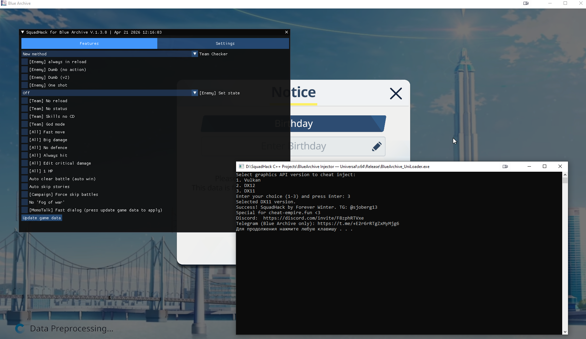This screenshot has width=586, height=339.
Task: Click the Blue Archive app icon in title bar
Action: pyautogui.click(x=4, y=3)
